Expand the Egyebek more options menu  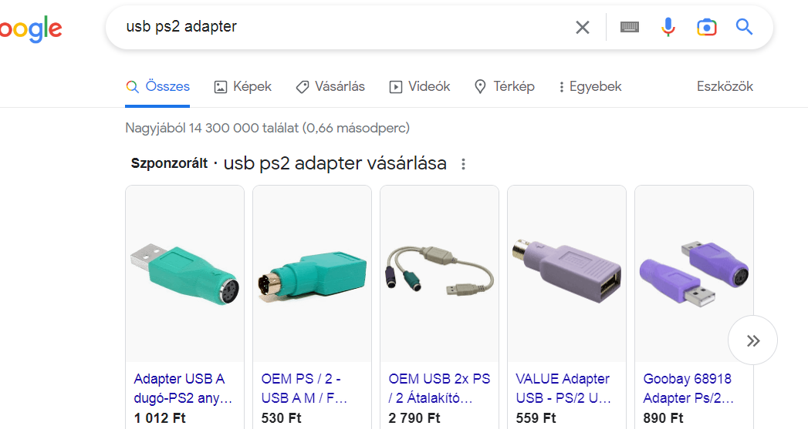coord(590,86)
